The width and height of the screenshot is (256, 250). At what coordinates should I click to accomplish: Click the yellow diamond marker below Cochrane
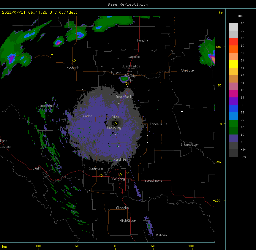pyautogui.click(x=101, y=175)
